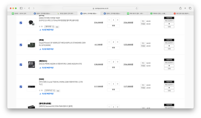Switch to the last red-icon tab
The image size is (201, 118).
point(182,14)
